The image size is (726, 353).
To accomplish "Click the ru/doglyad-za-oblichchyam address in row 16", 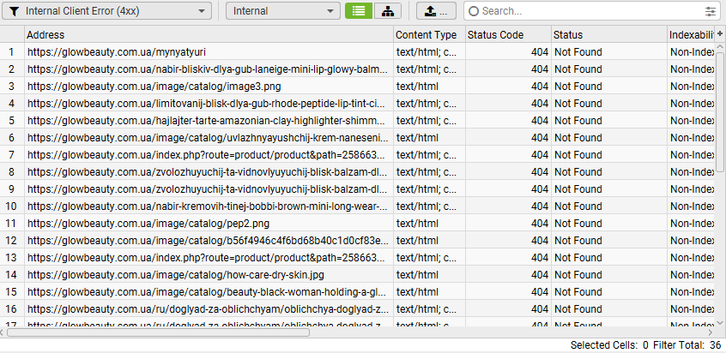I will coord(208,309).
